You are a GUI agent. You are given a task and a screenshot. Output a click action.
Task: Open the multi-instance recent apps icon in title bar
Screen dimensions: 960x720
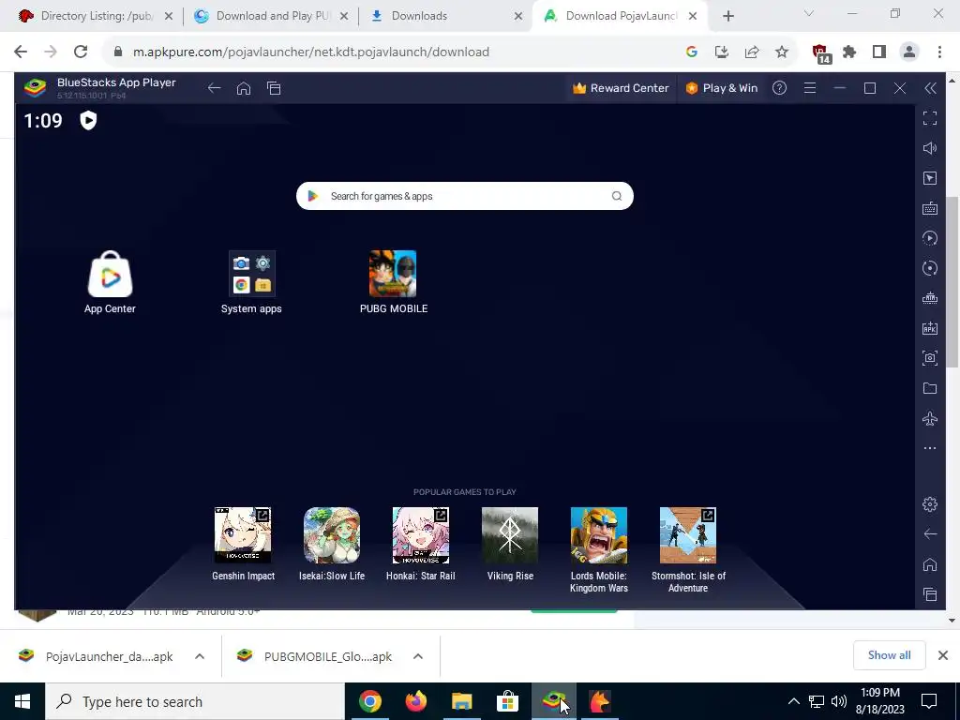tap(274, 88)
